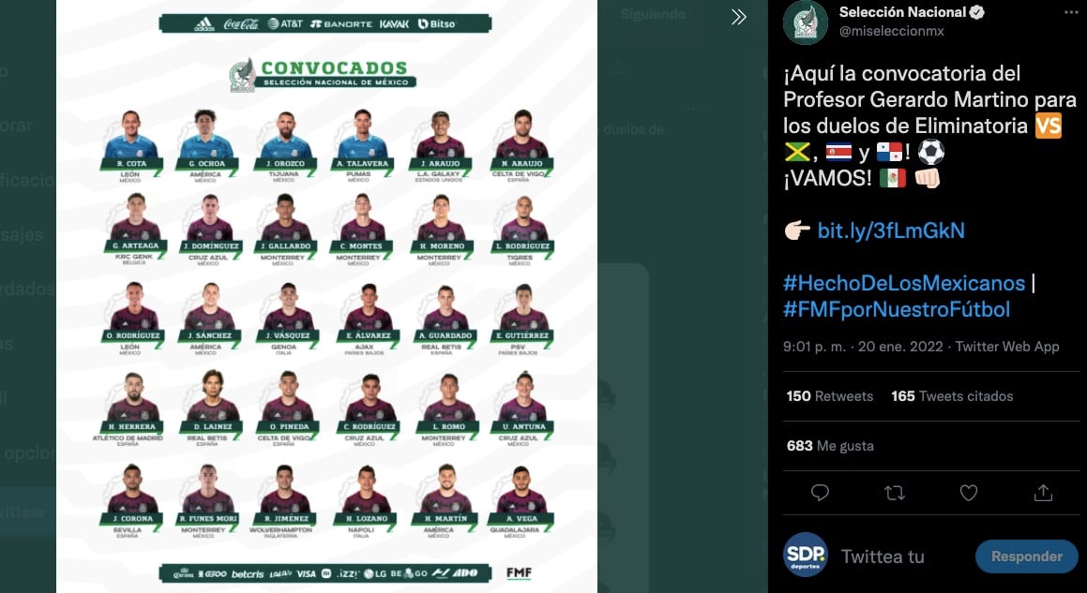View the 683 Me gusta list
The image size is (1087, 593).
[830, 445]
